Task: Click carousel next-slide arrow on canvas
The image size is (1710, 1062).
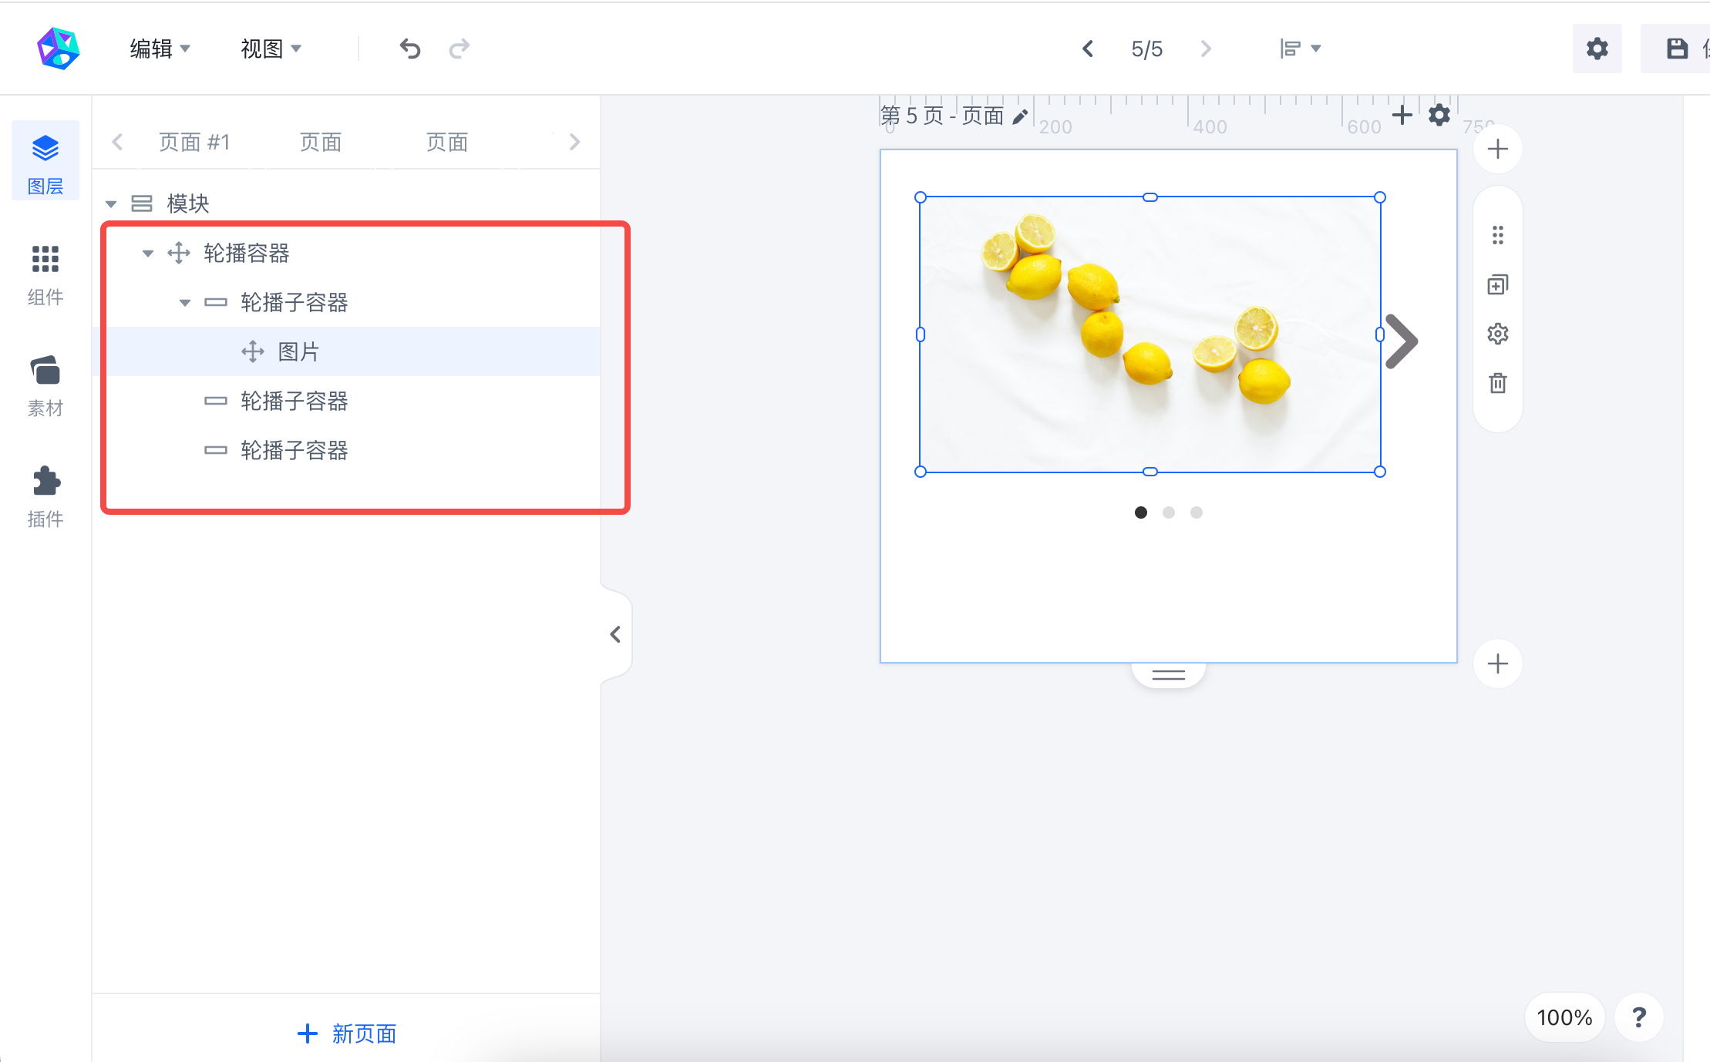Action: tap(1401, 341)
